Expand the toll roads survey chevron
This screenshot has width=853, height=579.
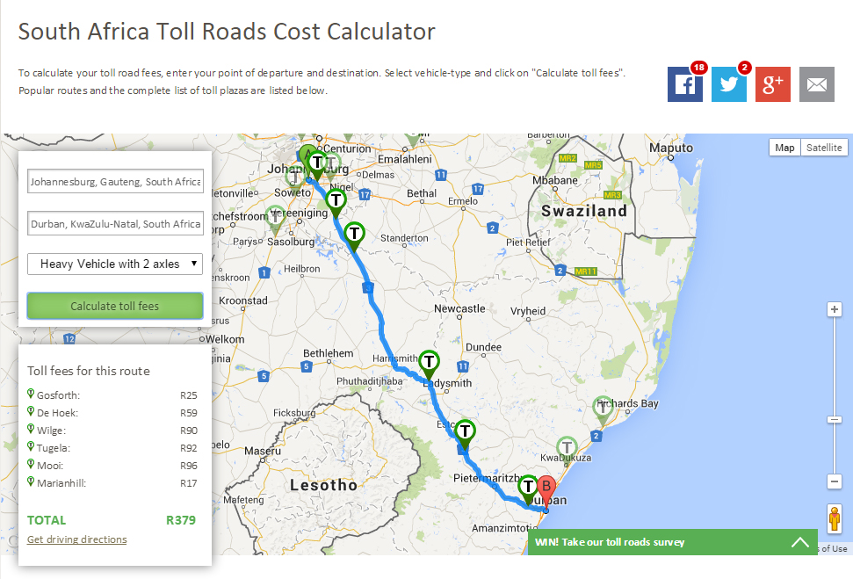[799, 542]
